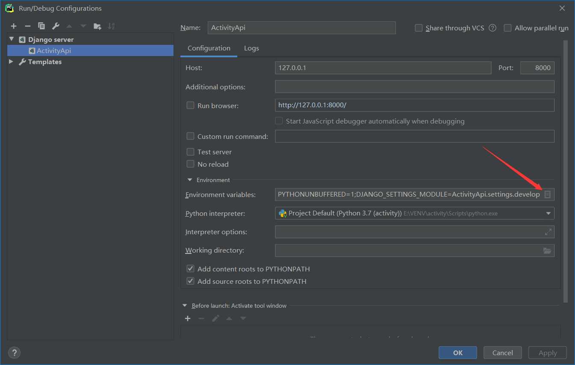Switch to the Configuration tab
This screenshot has height=365, width=575.
pyautogui.click(x=209, y=48)
